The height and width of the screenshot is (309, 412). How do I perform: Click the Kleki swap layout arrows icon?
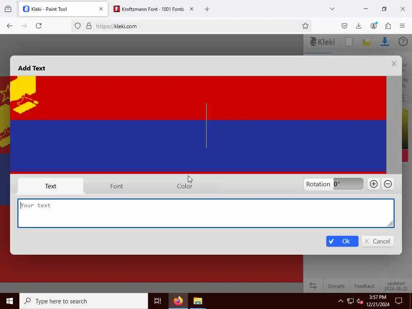(x=313, y=286)
